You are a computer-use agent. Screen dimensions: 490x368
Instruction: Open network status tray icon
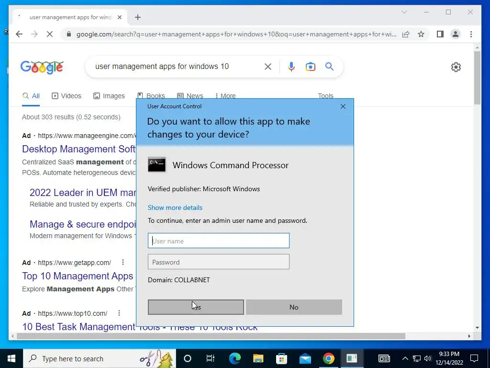click(x=416, y=358)
